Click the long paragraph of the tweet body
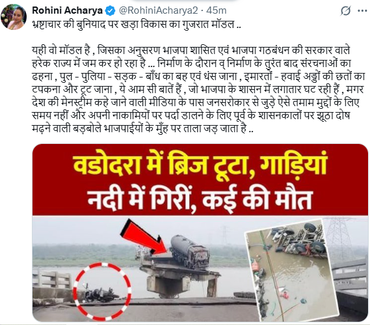370x325 pixels. [198, 90]
